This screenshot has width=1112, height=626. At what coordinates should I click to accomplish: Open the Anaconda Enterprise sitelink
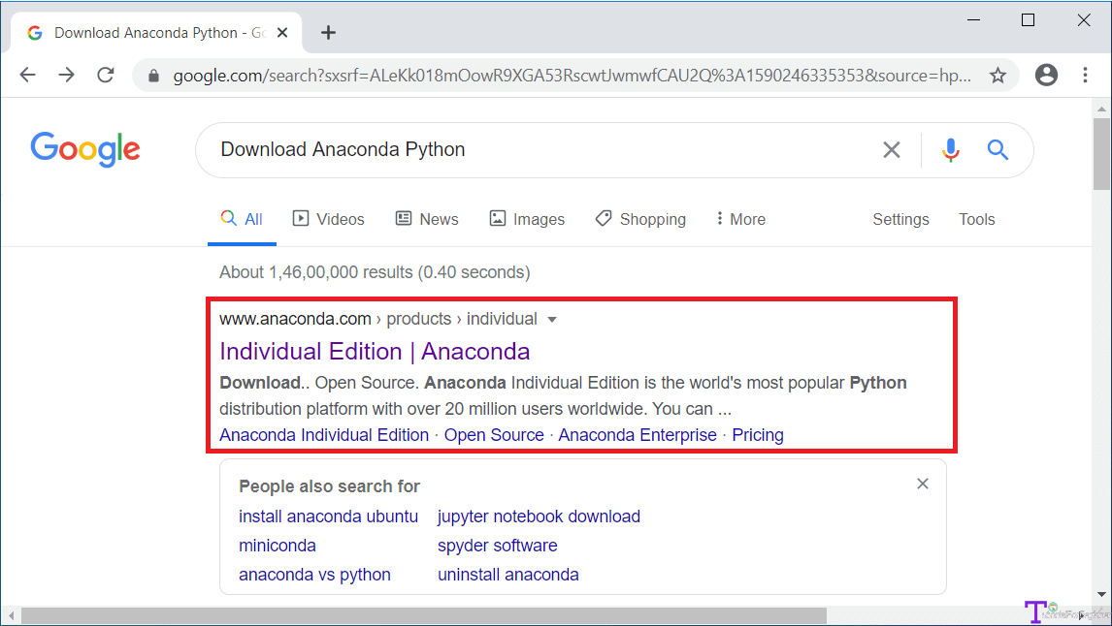pyautogui.click(x=638, y=435)
